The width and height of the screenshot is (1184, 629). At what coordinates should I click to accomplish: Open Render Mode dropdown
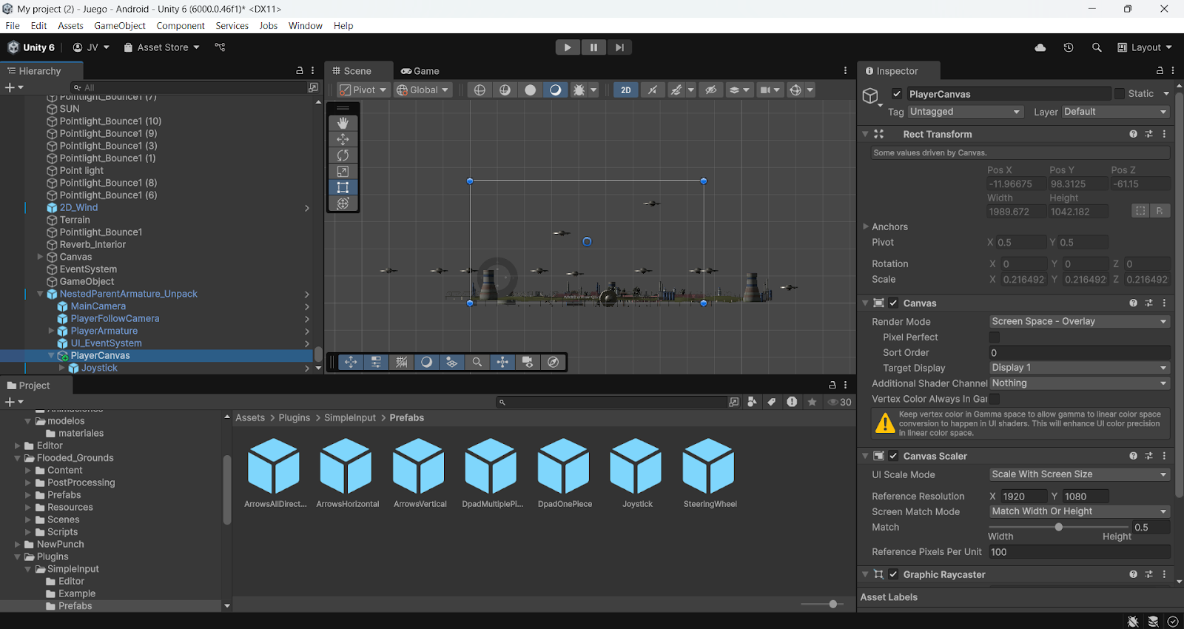pos(1080,322)
